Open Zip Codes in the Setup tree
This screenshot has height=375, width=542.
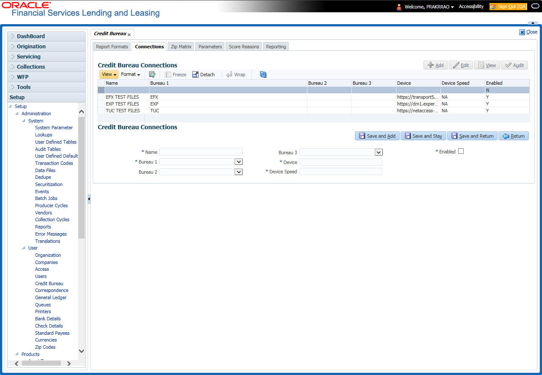click(45, 347)
